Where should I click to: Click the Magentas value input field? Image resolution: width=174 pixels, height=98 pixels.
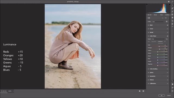(x=165, y=64)
